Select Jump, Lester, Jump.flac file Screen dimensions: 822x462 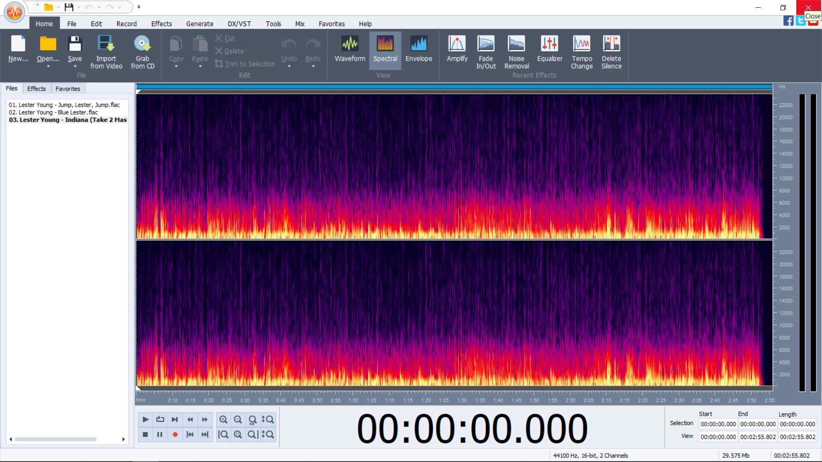click(64, 105)
